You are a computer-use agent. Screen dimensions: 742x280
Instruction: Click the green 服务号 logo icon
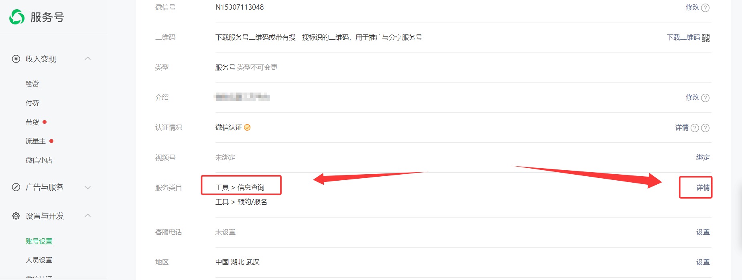[x=17, y=17]
